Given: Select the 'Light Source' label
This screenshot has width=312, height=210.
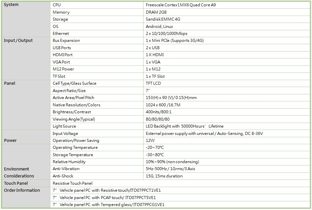Looking at the screenshot, I should click(x=64, y=126).
